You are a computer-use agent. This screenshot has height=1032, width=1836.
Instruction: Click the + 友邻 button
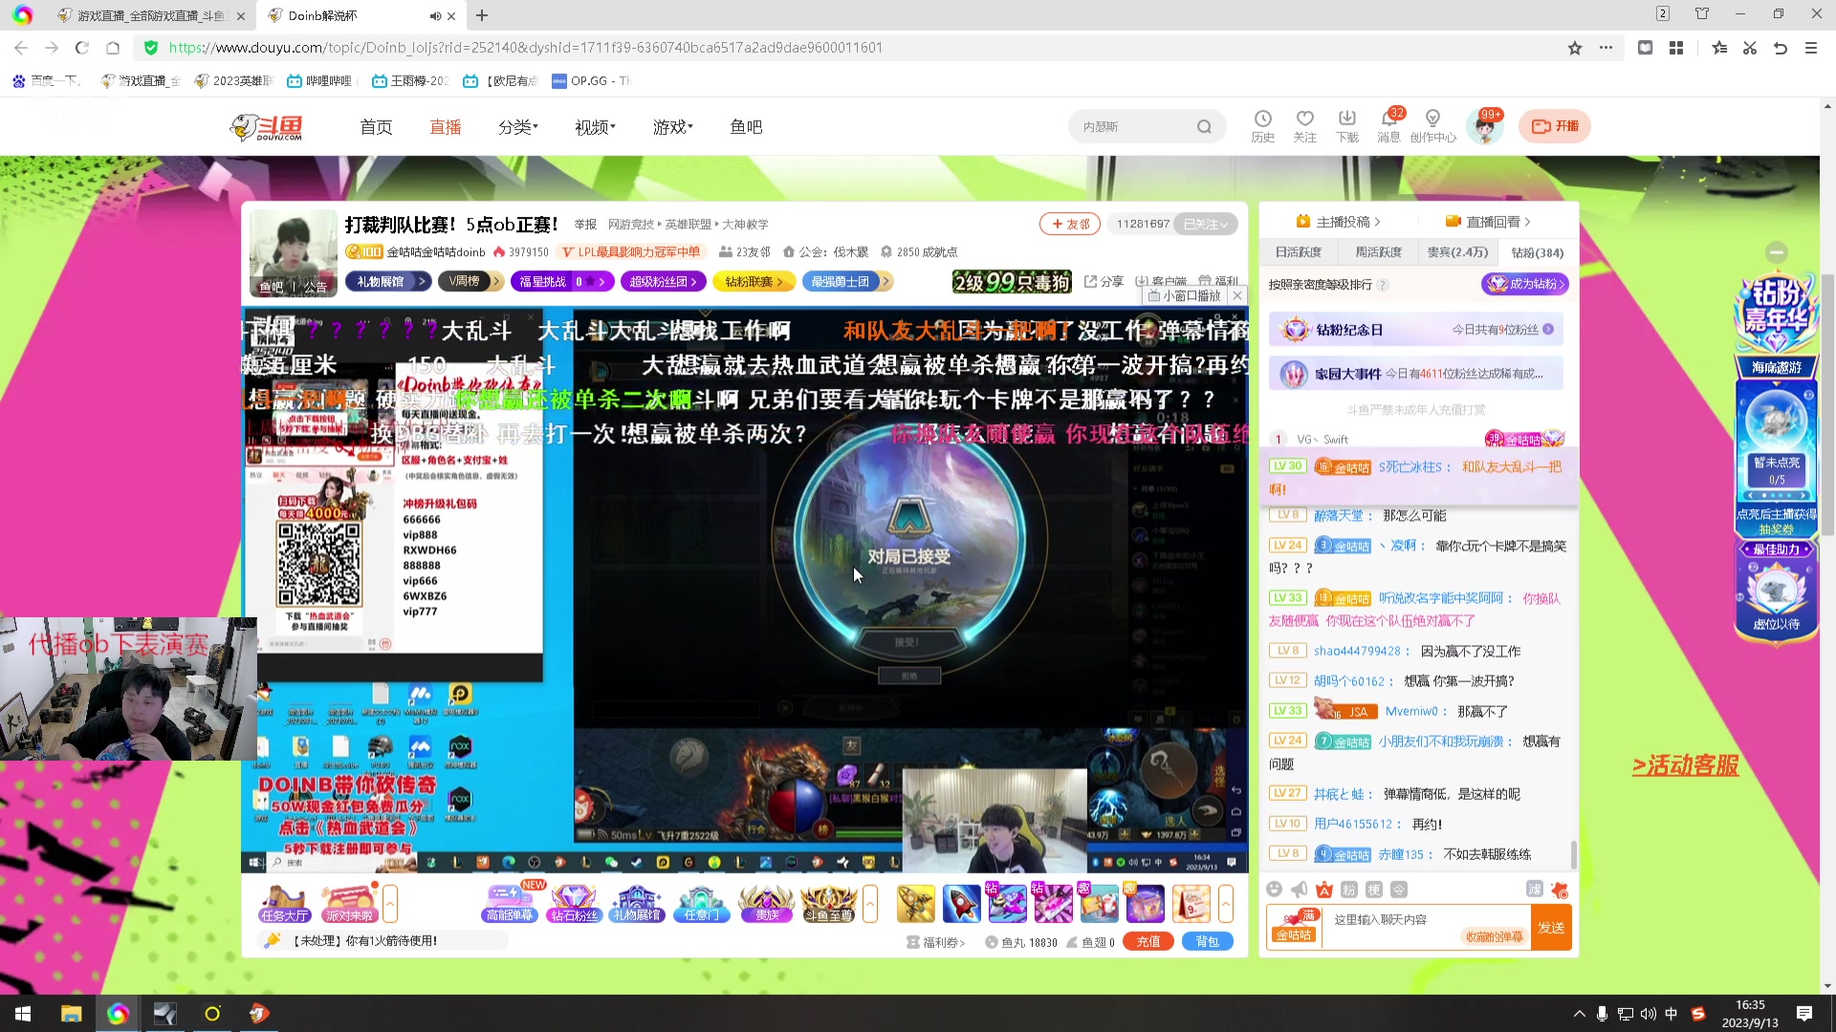(x=1070, y=224)
